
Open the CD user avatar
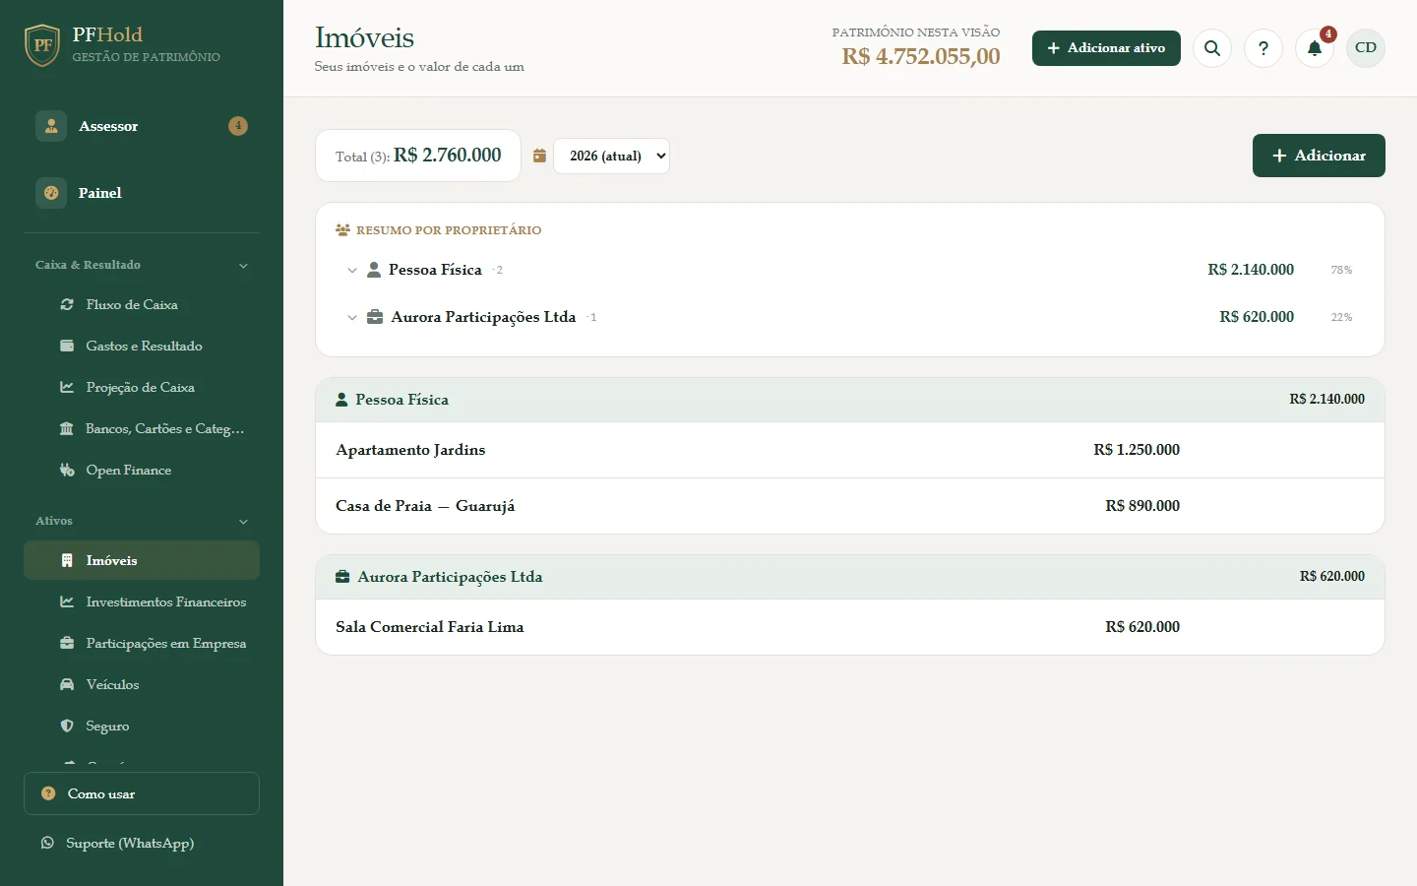point(1366,48)
